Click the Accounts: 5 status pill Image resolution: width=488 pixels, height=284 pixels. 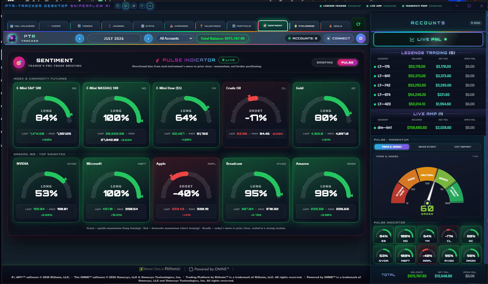point(303,38)
